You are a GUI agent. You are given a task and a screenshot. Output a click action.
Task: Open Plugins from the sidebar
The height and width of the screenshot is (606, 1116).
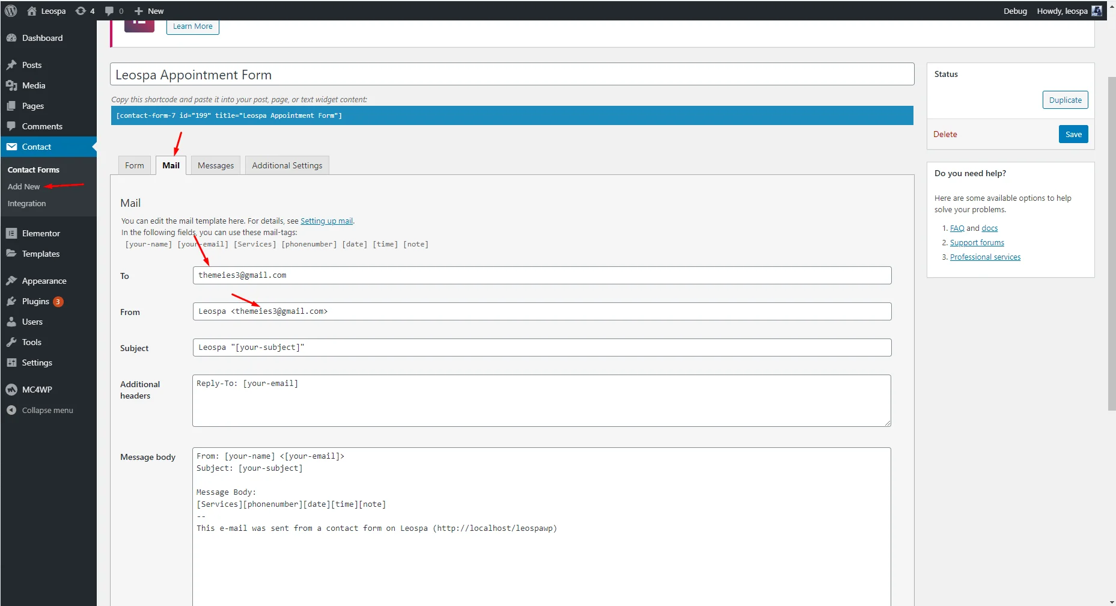[x=35, y=301]
